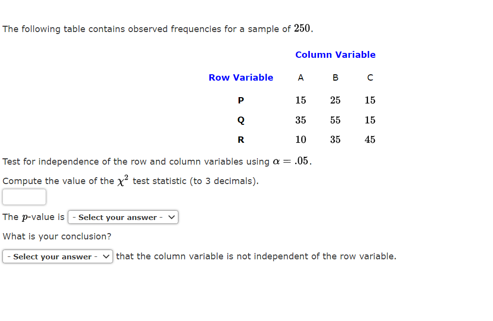Screen dimensions: 493x321
Task: Select the value 45 in row R
Action: tap(370, 140)
